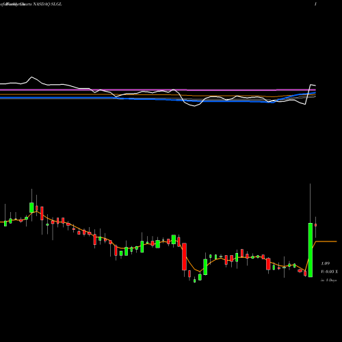Click the 1.09 price label
The height and width of the screenshot is (342, 342).
(326, 263)
